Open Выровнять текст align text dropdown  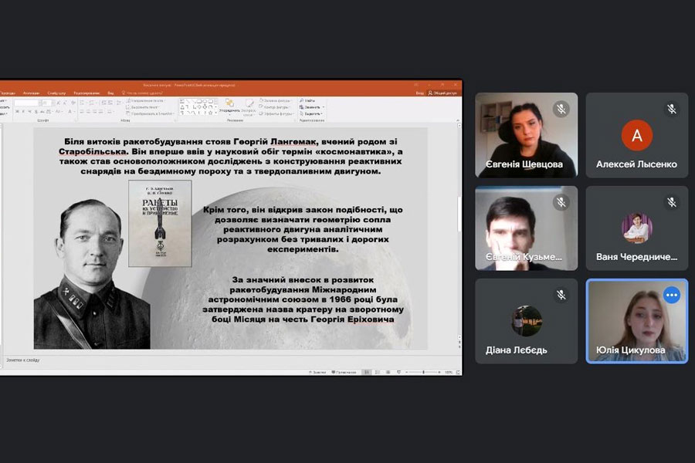coord(143,107)
